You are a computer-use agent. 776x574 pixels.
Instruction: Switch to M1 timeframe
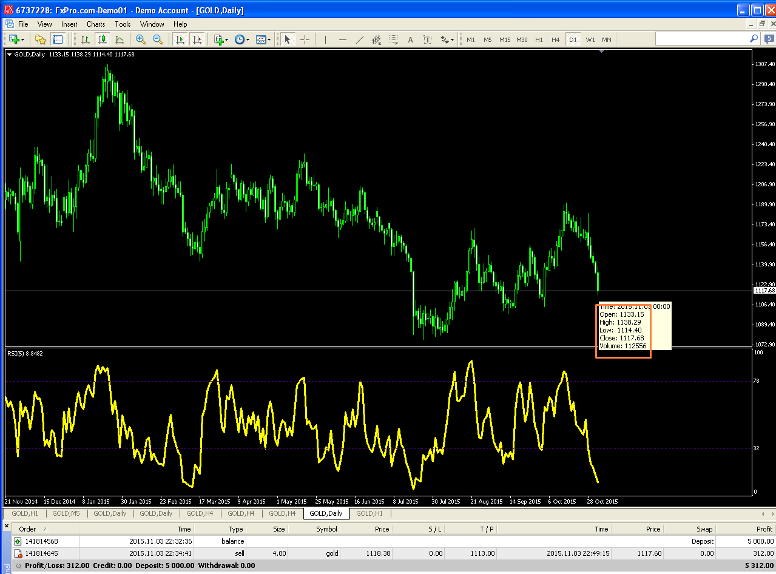(471, 39)
